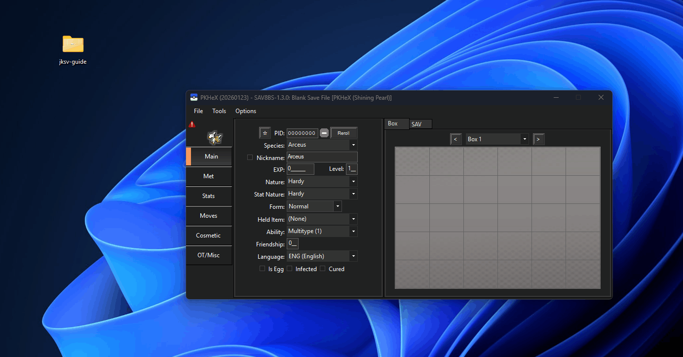Switch to the Cosmetic side tab

point(209,235)
